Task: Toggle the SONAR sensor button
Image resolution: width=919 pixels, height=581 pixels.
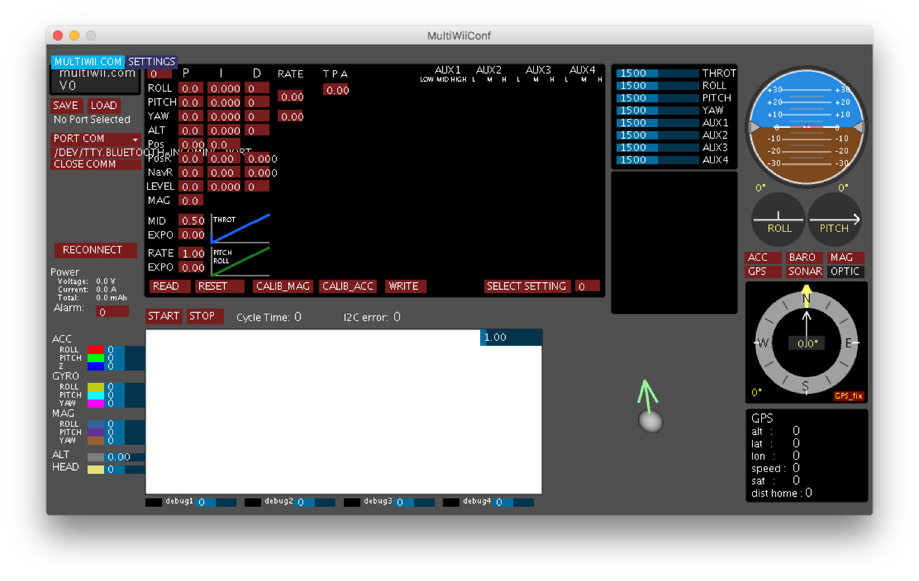Action: (x=805, y=272)
